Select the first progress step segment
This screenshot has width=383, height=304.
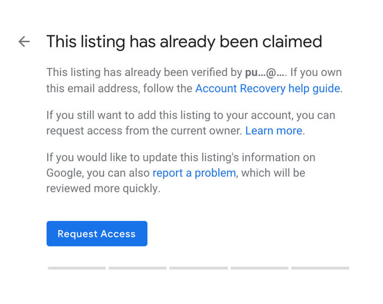click(x=77, y=268)
